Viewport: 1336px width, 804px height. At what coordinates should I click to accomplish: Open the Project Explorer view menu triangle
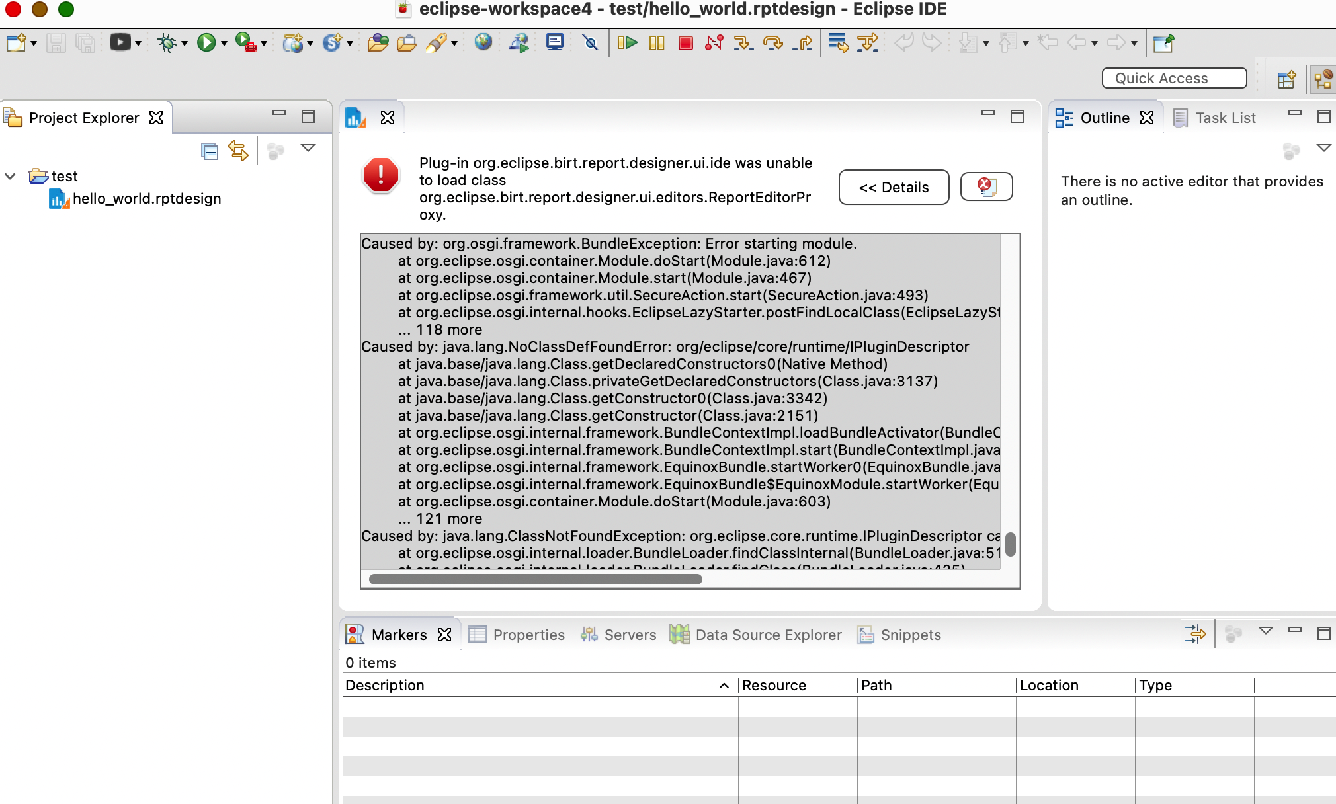click(309, 149)
